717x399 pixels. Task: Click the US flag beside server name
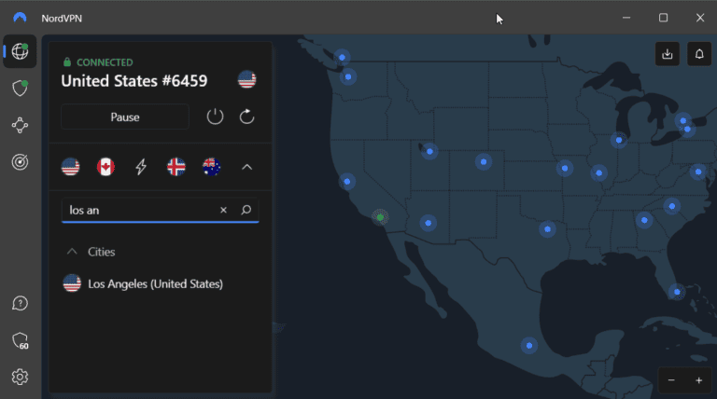[246, 79]
